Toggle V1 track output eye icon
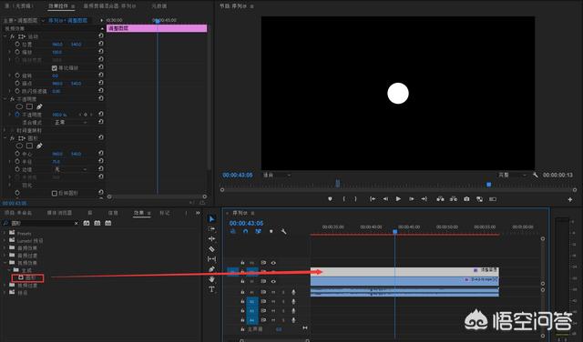 [x=273, y=281]
